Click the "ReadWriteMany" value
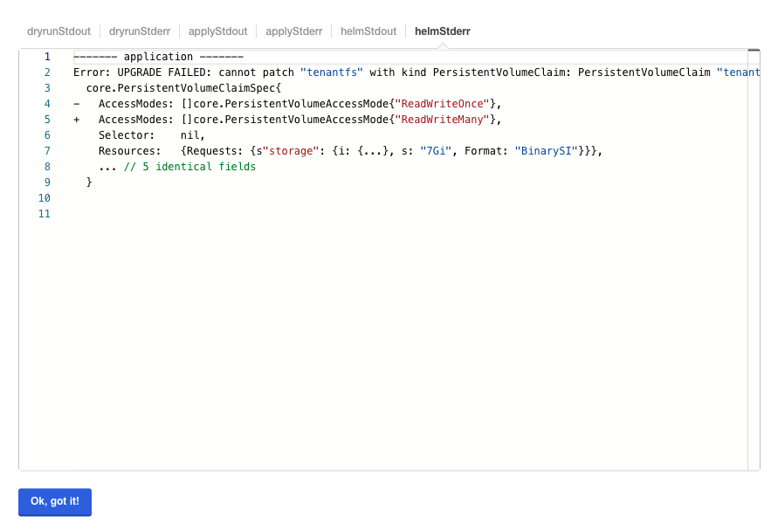Screen dimensions: 771x530 (443, 120)
